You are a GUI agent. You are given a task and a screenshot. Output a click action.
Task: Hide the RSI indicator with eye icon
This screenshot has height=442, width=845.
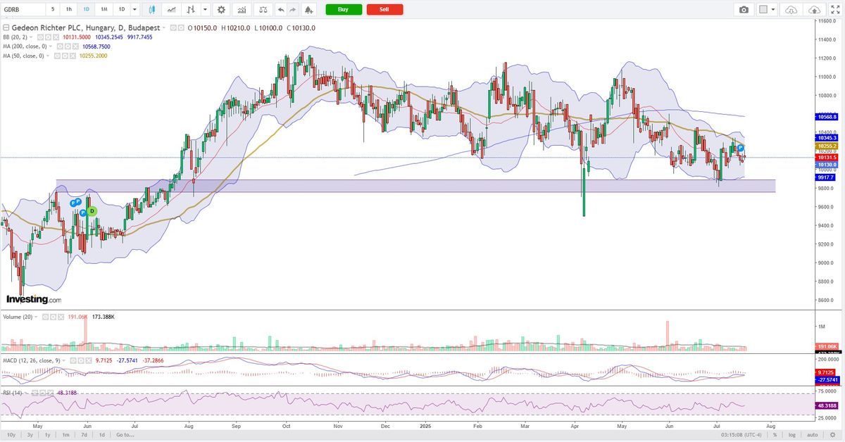[35, 393]
